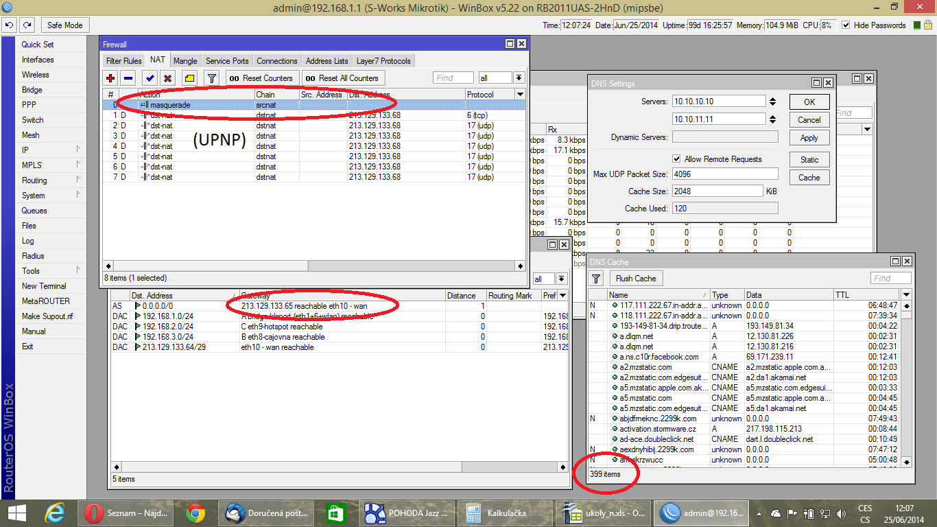The image size is (937, 527).
Task: Switch to the Mangle tab
Action: click(185, 61)
